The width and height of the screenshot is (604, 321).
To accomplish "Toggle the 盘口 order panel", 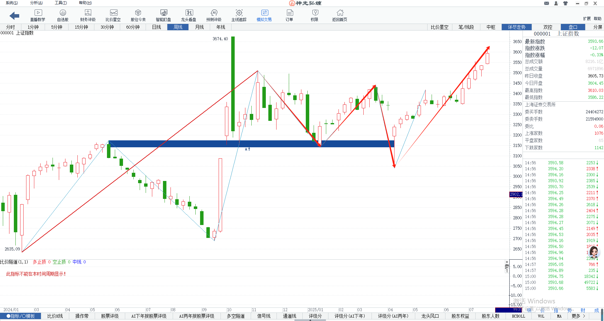I will (x=573, y=27).
